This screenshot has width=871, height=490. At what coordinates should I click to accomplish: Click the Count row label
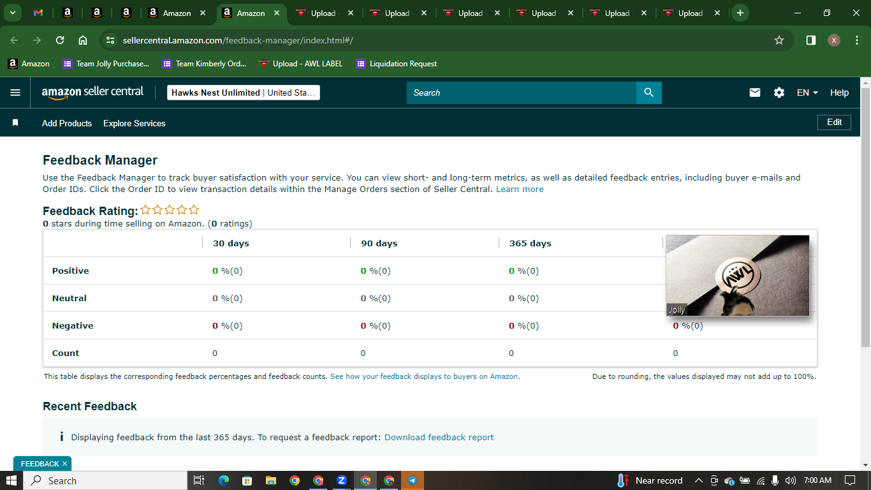point(66,353)
